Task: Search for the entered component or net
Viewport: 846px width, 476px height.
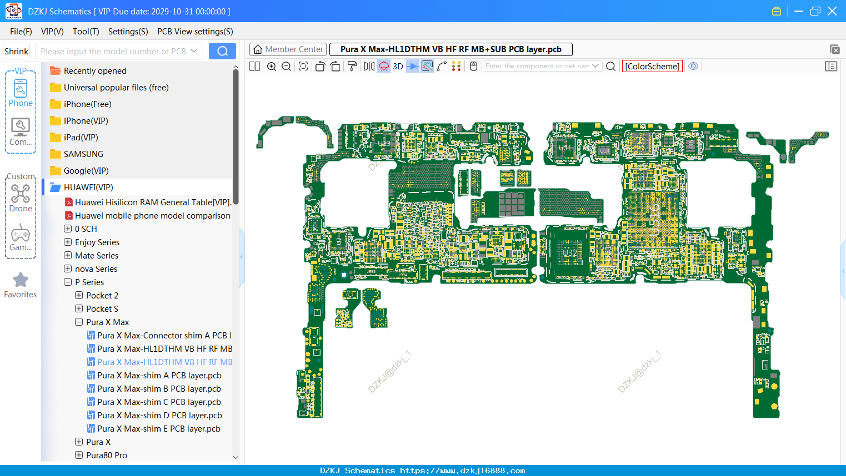Action: [x=610, y=66]
